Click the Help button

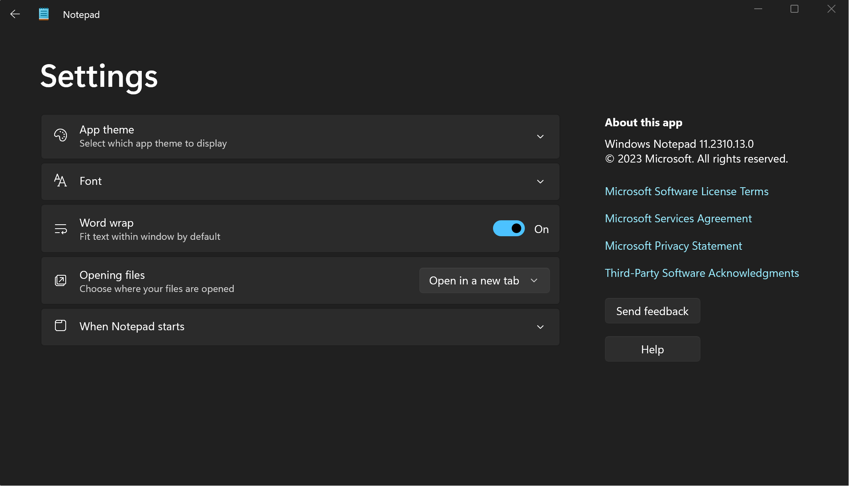tap(652, 349)
